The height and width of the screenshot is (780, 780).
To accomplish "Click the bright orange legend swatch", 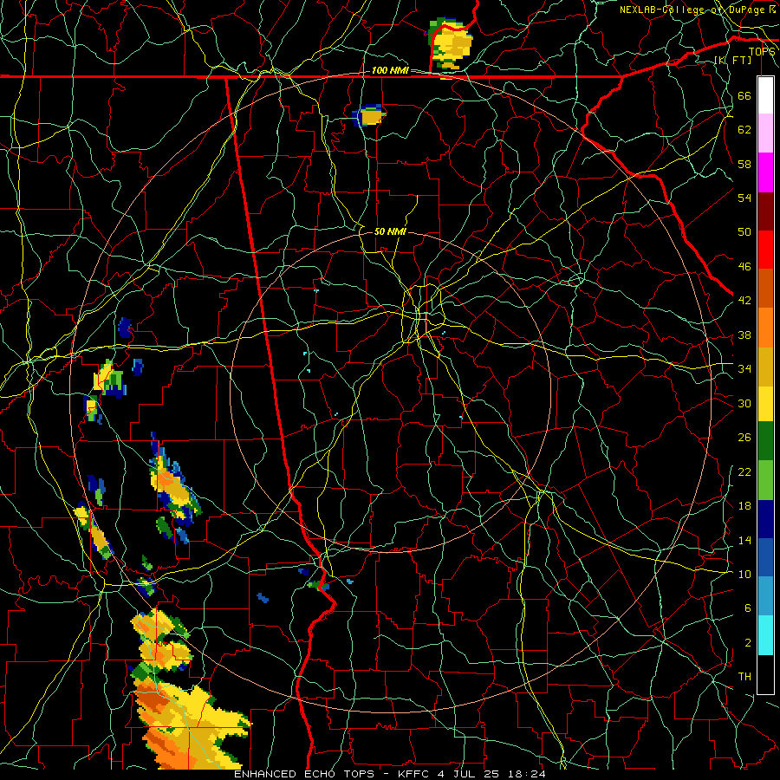I will (x=765, y=327).
